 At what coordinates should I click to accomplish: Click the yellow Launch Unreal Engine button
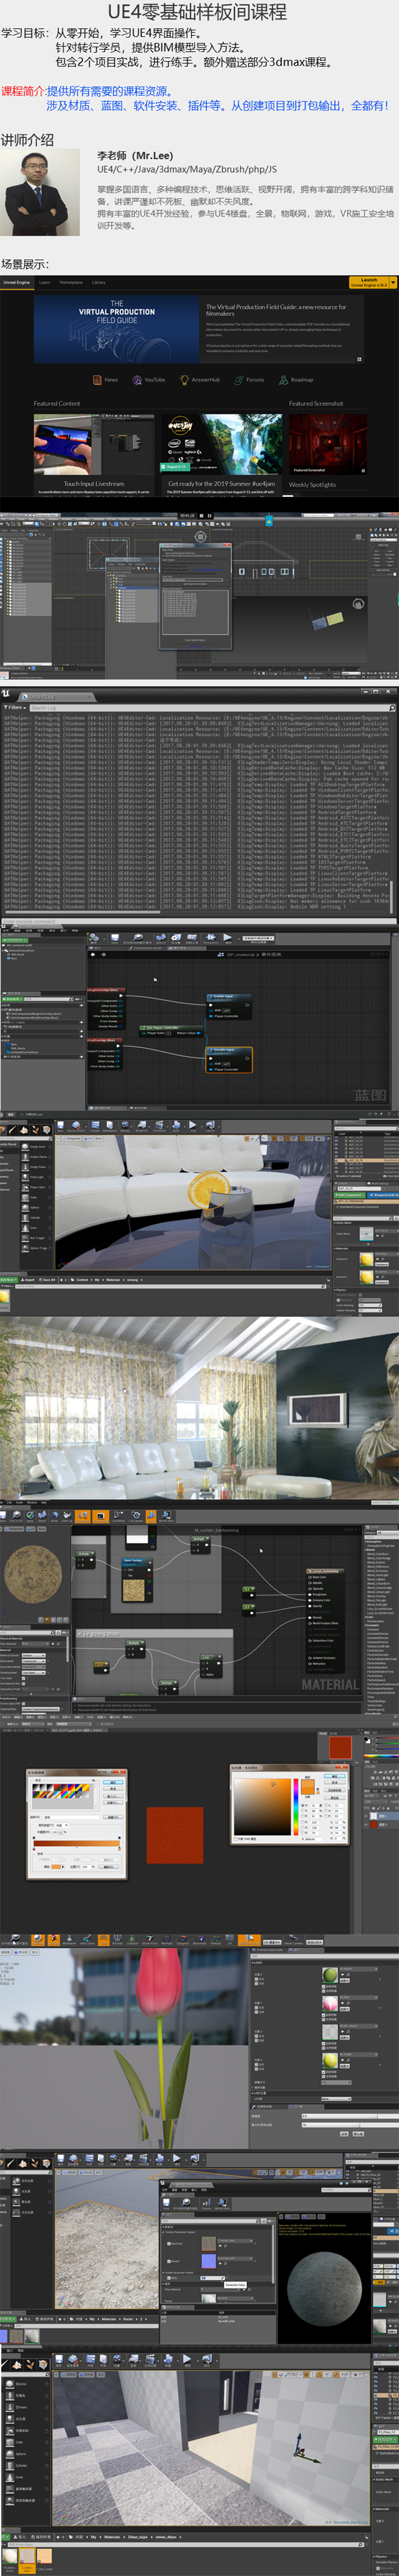(x=369, y=282)
